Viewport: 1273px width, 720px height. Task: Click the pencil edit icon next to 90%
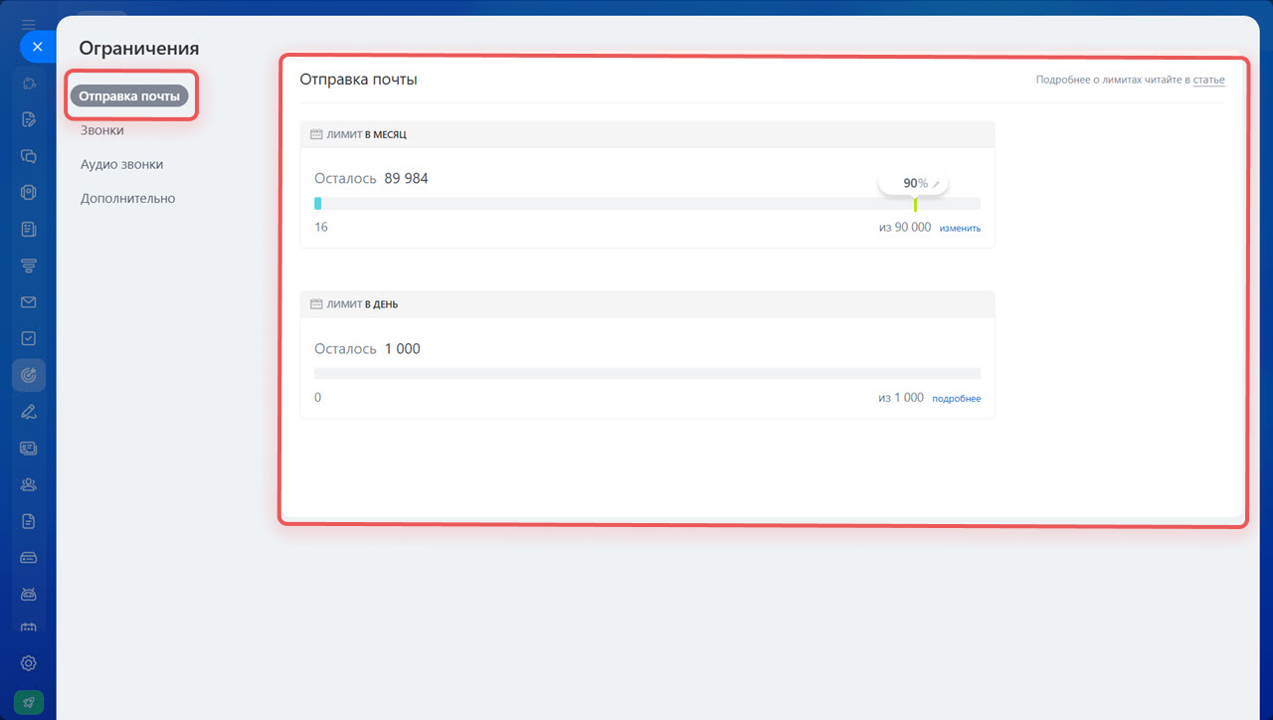pyautogui.click(x=936, y=184)
